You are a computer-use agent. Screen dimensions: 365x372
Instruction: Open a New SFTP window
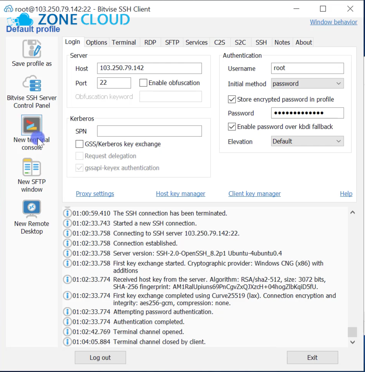pyautogui.click(x=32, y=167)
